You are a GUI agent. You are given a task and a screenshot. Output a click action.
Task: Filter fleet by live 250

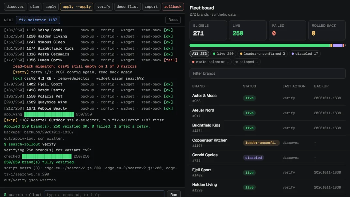(x=223, y=53)
